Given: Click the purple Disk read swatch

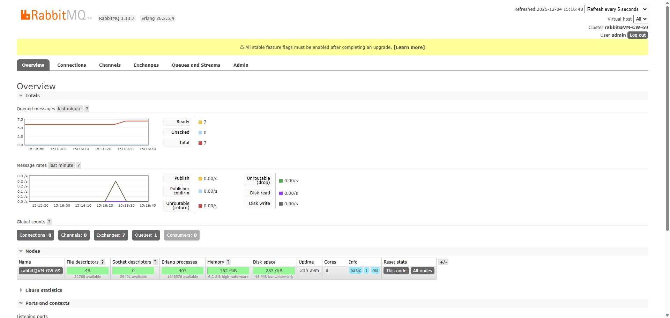Looking at the screenshot, I should click(281, 193).
